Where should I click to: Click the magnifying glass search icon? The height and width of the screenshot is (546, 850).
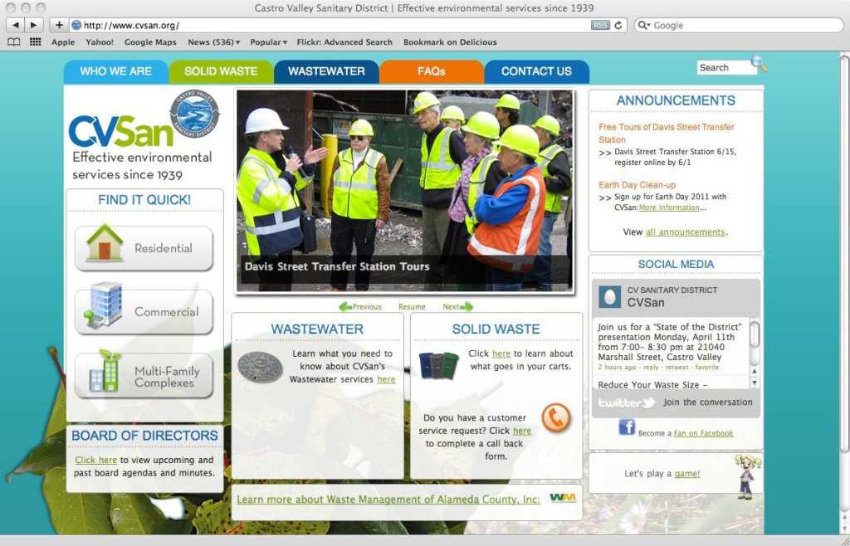(x=759, y=64)
